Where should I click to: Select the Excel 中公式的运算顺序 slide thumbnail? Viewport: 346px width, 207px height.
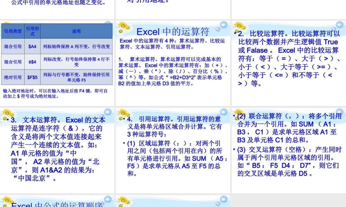[57, 201]
